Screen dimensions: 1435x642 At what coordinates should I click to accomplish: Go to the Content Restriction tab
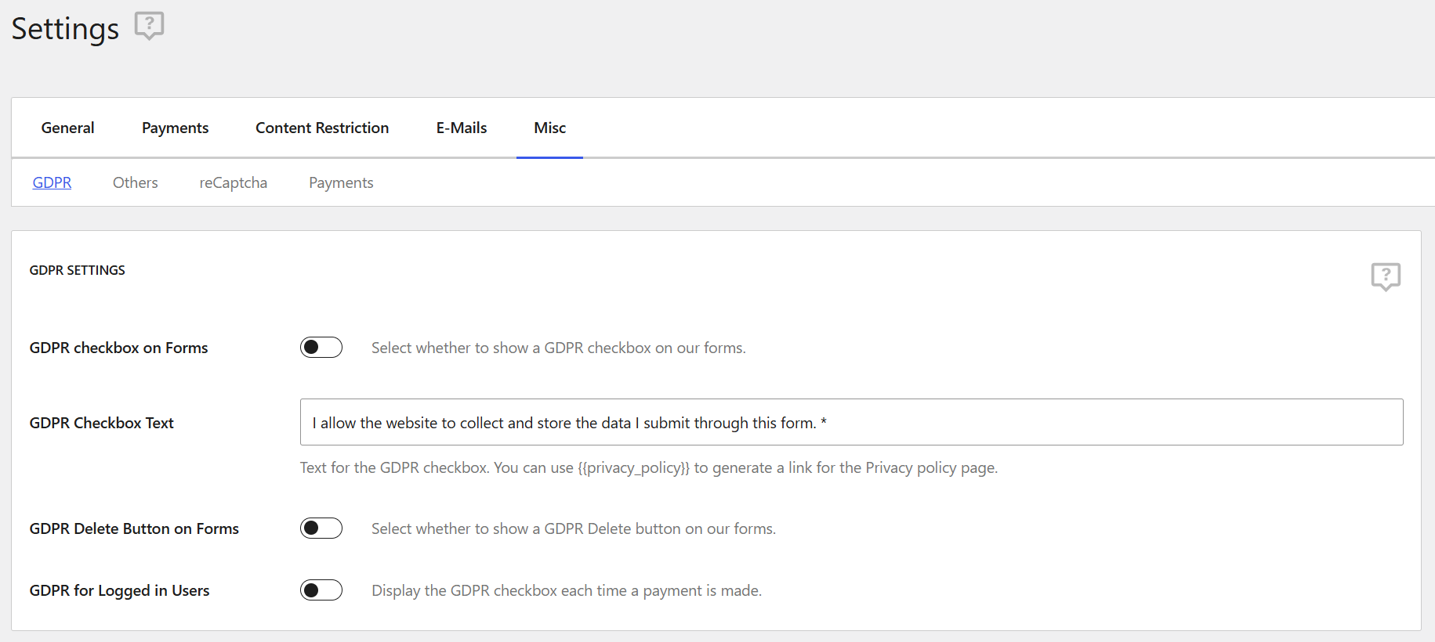coord(322,128)
